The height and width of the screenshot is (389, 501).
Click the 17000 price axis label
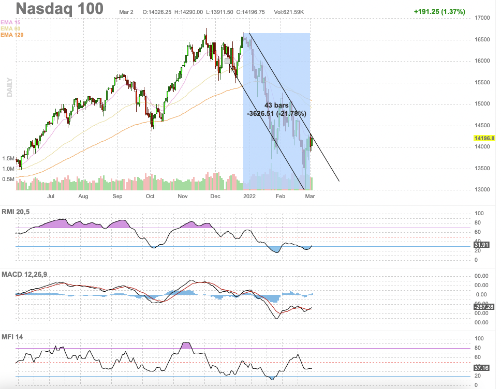[482, 18]
